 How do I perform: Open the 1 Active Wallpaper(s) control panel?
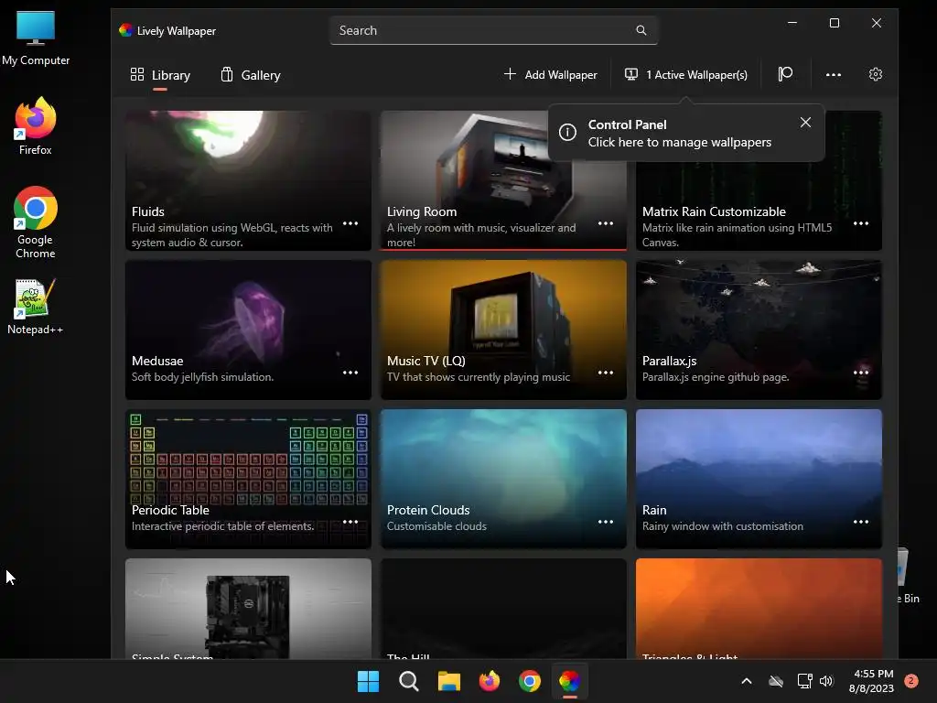click(686, 75)
